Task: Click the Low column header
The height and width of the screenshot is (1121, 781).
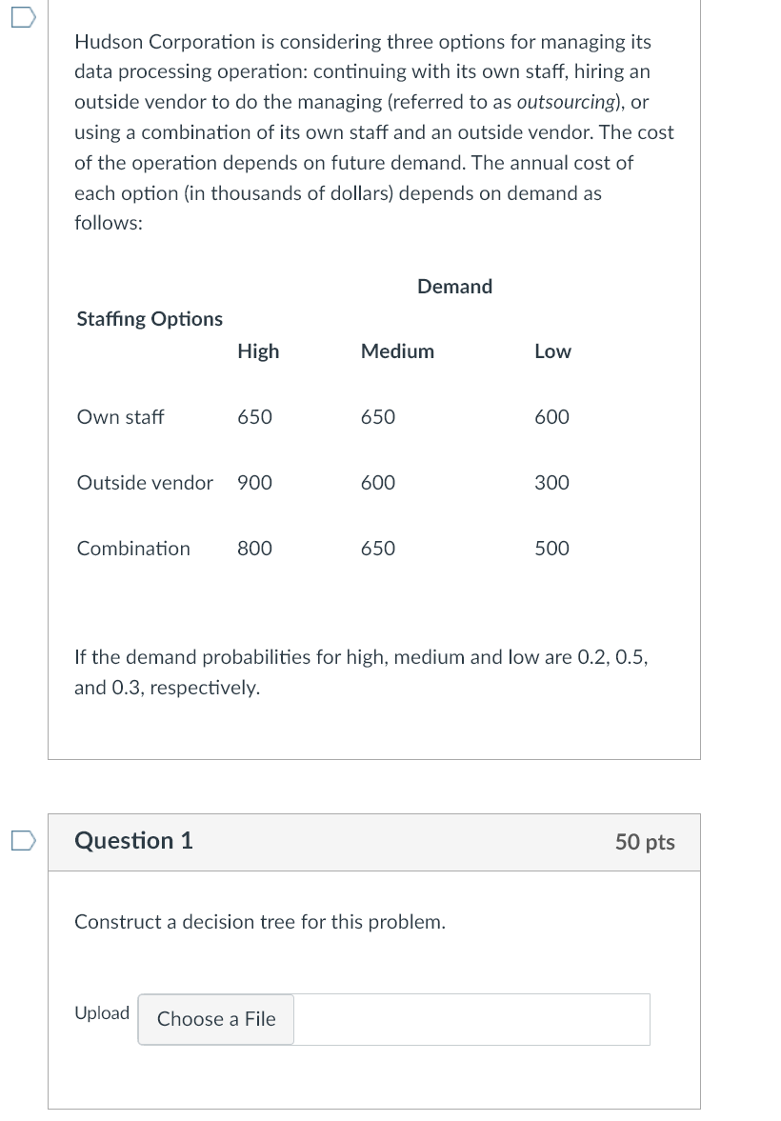Action: 552,351
